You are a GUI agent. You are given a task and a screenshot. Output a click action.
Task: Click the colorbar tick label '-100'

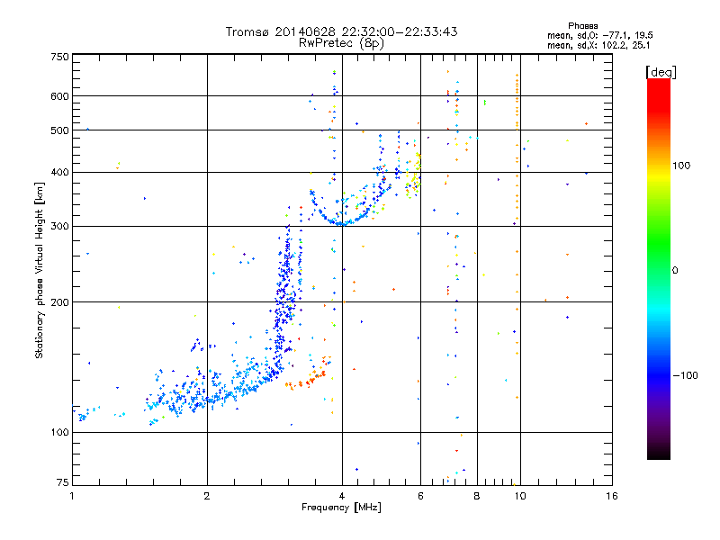point(685,375)
